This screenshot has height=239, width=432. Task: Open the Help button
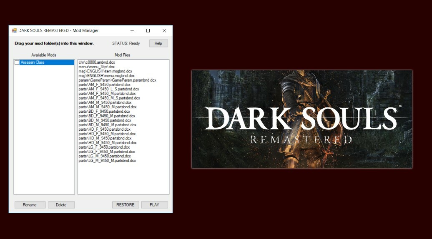point(158,43)
